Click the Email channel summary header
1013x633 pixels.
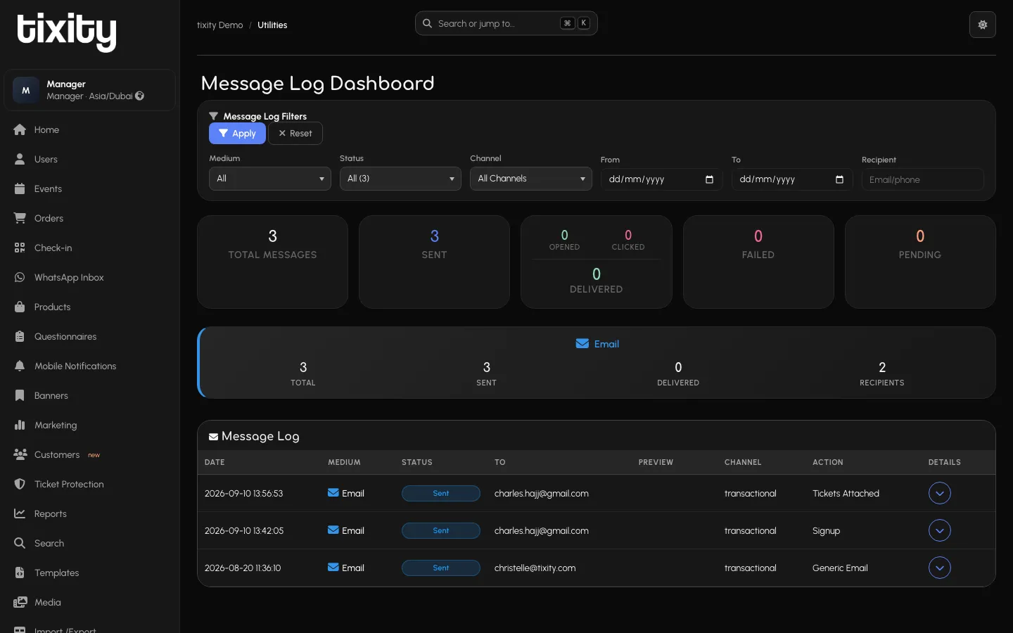[597, 344]
